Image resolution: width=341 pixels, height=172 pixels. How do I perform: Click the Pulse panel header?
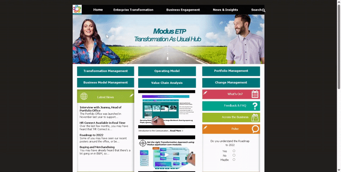(231, 129)
